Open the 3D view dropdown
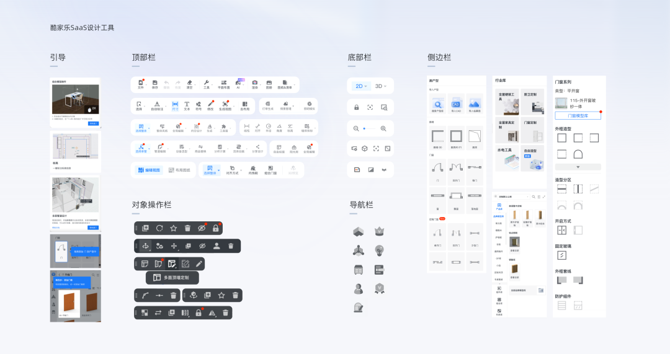 click(x=380, y=86)
